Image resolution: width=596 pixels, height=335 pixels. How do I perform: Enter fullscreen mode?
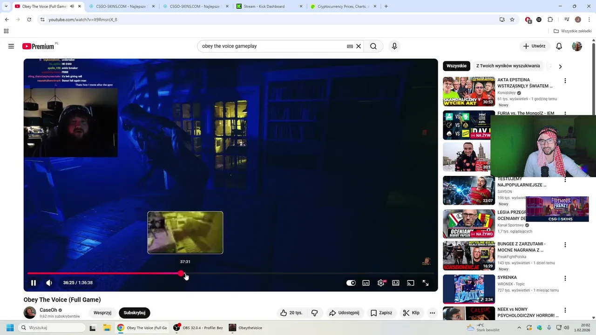426,283
